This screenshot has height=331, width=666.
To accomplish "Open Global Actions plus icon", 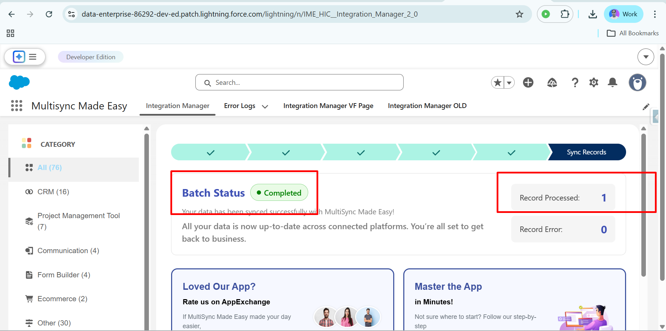I will 528,82.
